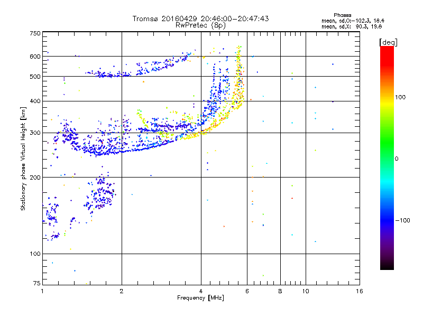Click the x-axis tick label '1'

[x=42, y=291]
